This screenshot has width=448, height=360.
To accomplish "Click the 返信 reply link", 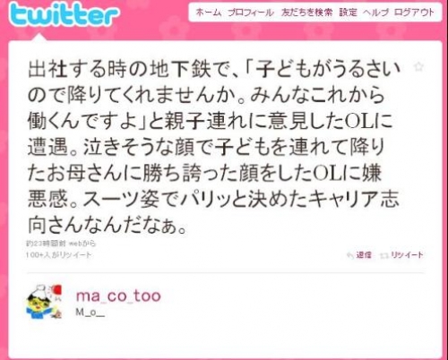I will tap(364, 255).
